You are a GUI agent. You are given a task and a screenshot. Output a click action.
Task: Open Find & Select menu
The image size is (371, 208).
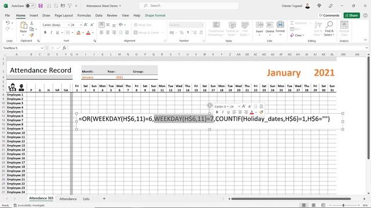point(329,28)
